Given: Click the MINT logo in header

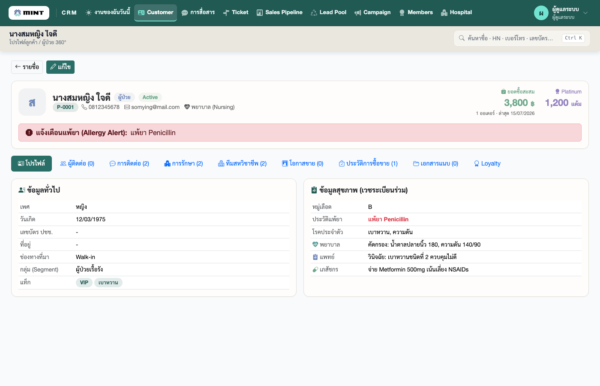Looking at the screenshot, I should (x=29, y=13).
